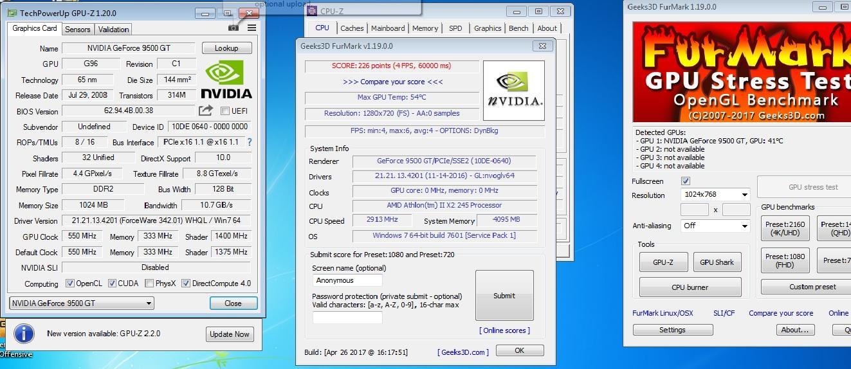Select the CPU tab in CPU-Z
Image resolution: width=851 pixels, height=369 pixels.
pyautogui.click(x=322, y=28)
